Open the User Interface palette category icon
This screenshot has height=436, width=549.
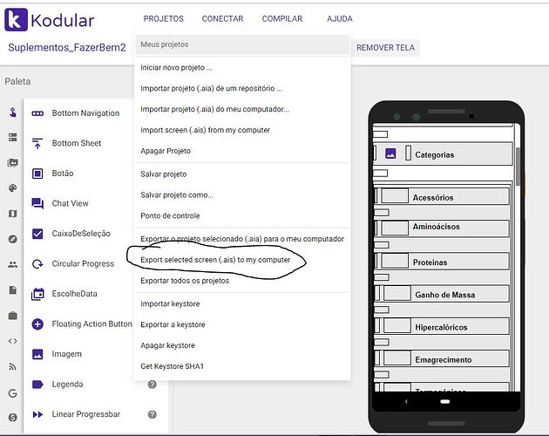click(13, 112)
